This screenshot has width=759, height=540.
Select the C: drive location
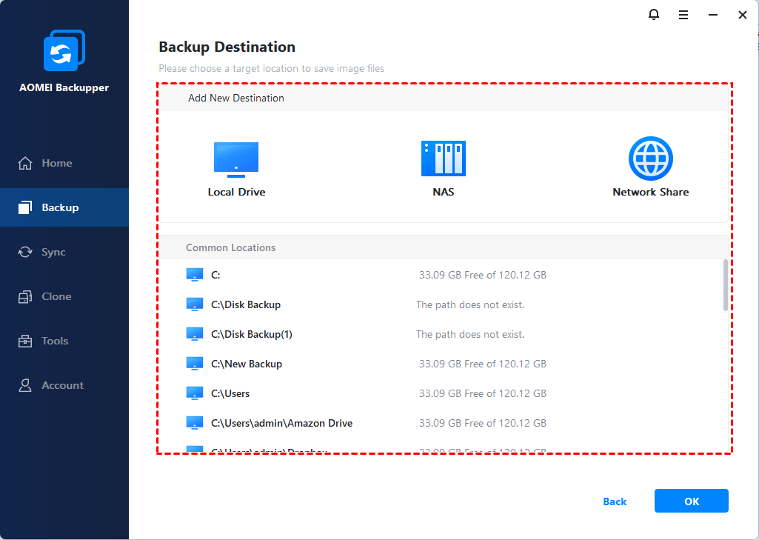tap(215, 275)
